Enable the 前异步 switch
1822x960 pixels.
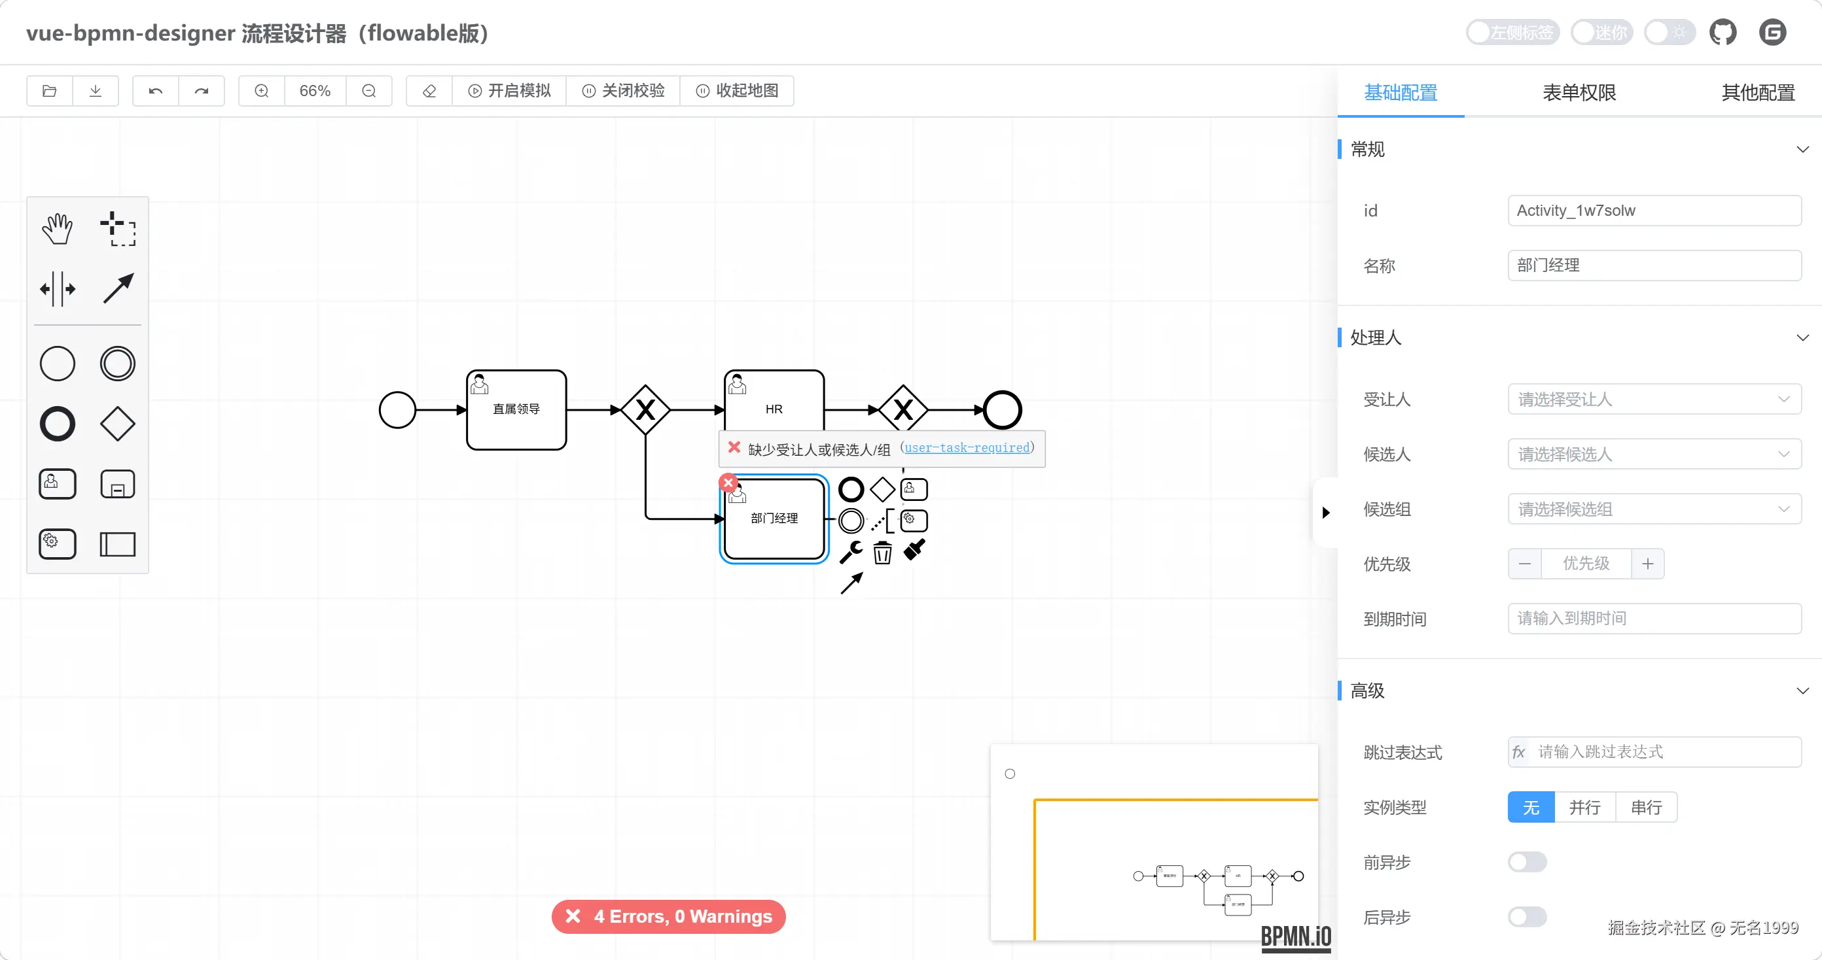1527,862
